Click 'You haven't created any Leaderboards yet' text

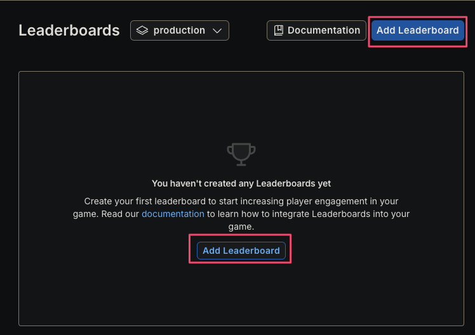(x=241, y=183)
